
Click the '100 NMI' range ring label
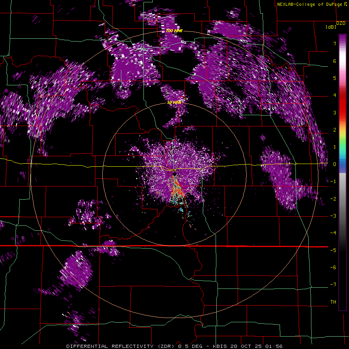coord(174,31)
